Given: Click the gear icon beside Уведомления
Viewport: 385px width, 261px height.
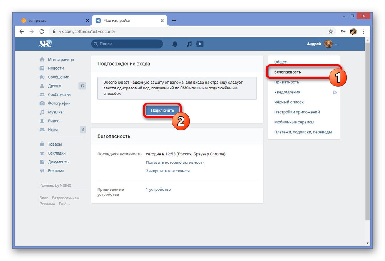Looking at the screenshot, I should click(335, 92).
